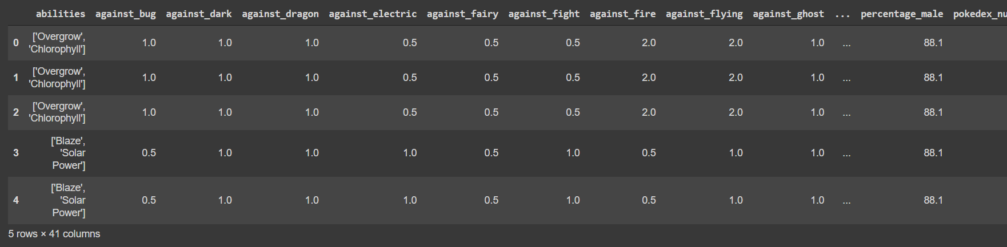Screen dimensions: 1007x247
Task: Click the abilities column header
Action: (x=60, y=14)
